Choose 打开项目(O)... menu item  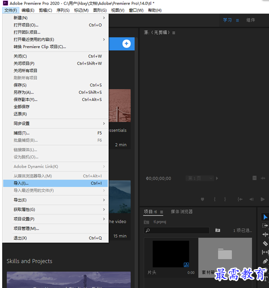pos(55,25)
